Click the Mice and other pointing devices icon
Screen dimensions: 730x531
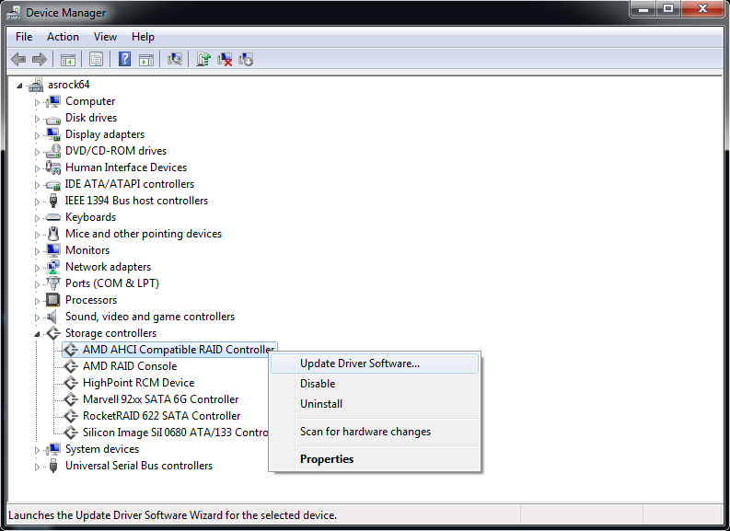(53, 234)
